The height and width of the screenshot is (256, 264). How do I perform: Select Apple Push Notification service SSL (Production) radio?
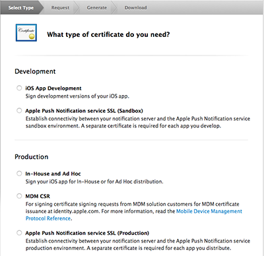click(19, 233)
